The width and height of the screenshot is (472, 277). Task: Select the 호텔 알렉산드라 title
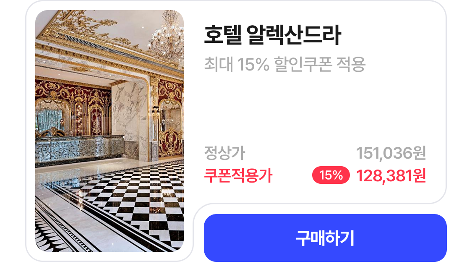click(x=273, y=35)
